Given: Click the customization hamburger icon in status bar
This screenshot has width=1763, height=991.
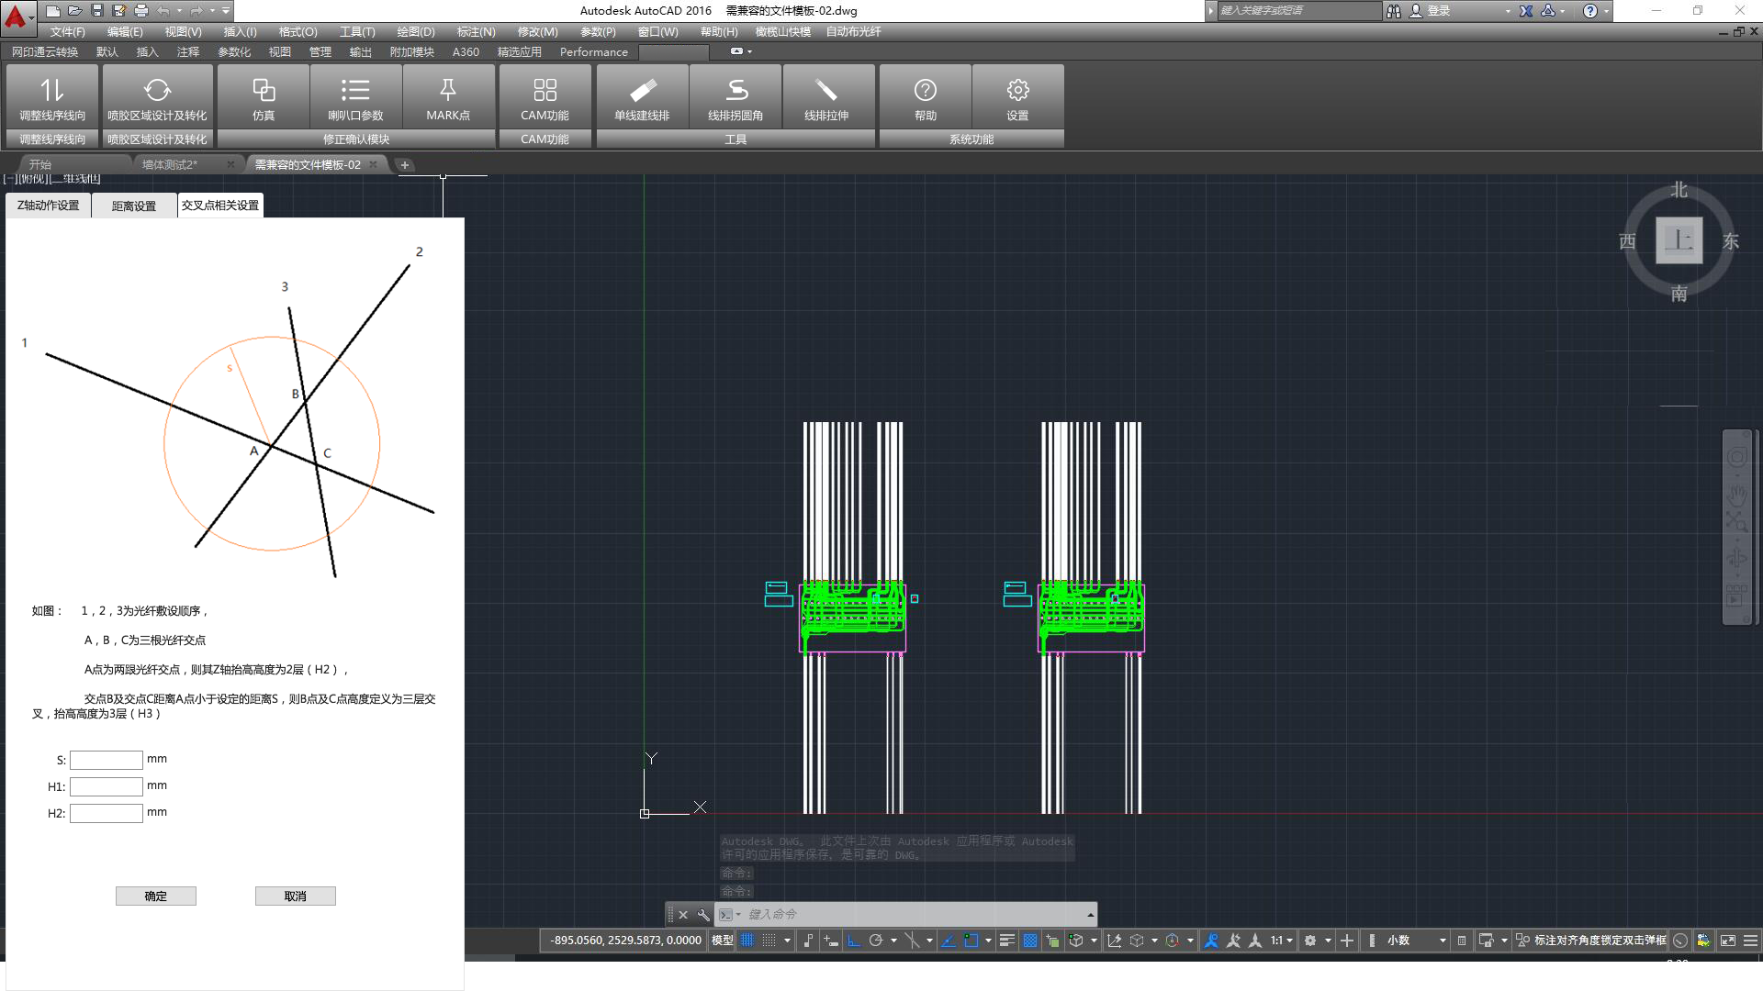Looking at the screenshot, I should (1750, 941).
